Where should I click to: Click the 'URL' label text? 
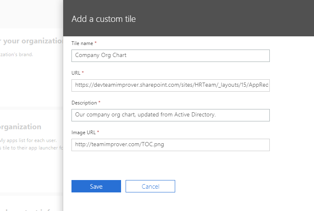click(76, 73)
